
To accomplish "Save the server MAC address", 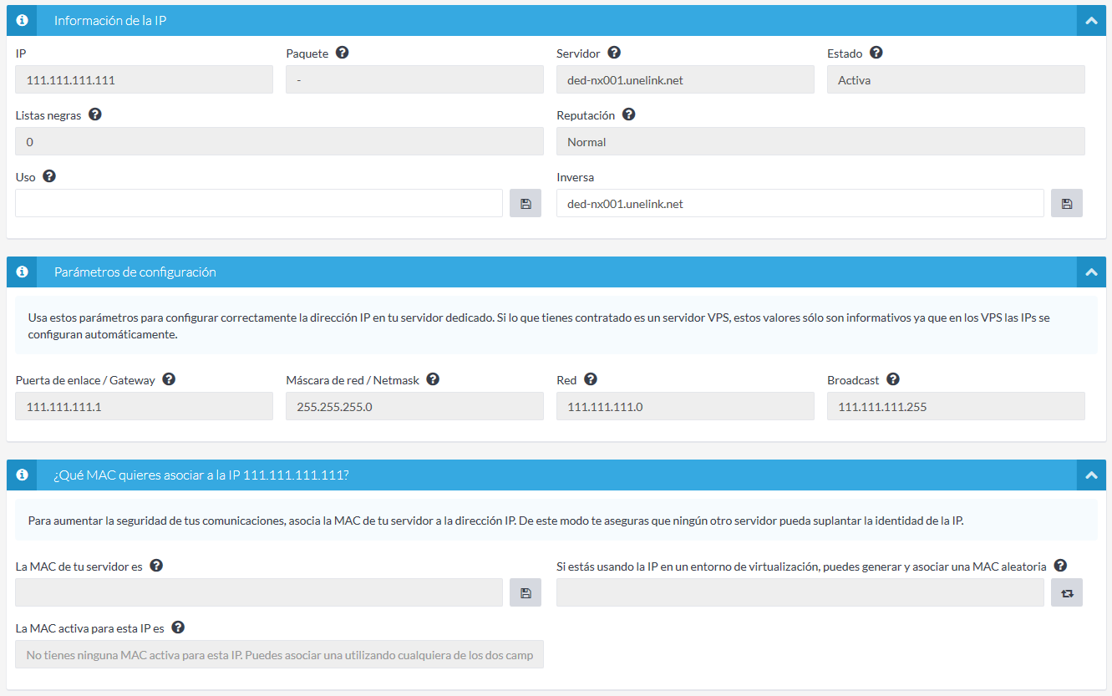I will coord(526,592).
